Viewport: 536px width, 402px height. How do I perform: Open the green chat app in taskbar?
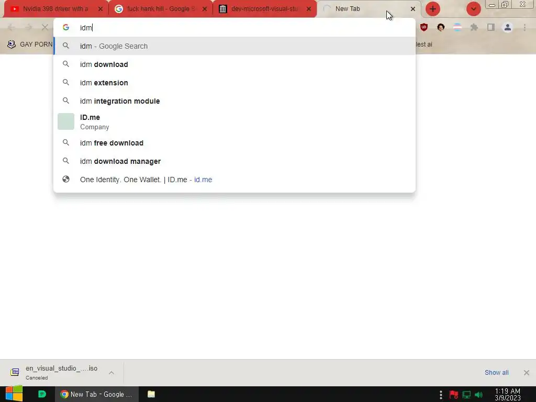[x=42, y=394]
